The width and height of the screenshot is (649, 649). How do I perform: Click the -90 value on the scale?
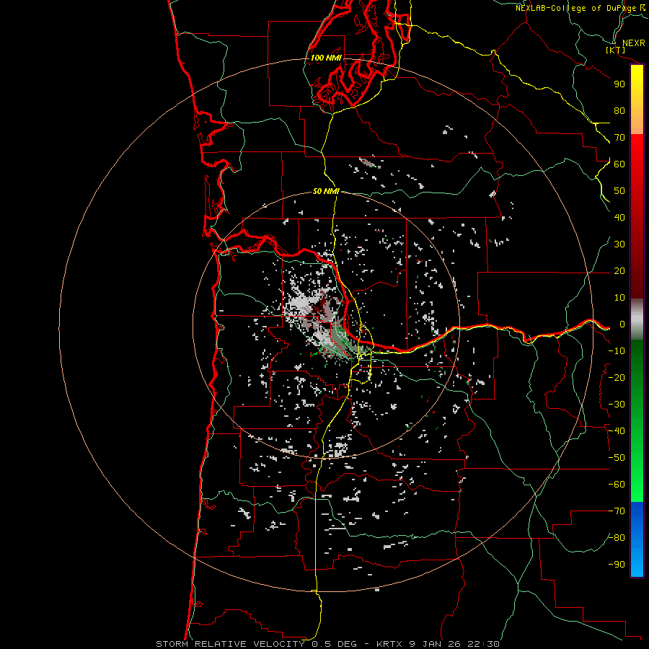617,565
